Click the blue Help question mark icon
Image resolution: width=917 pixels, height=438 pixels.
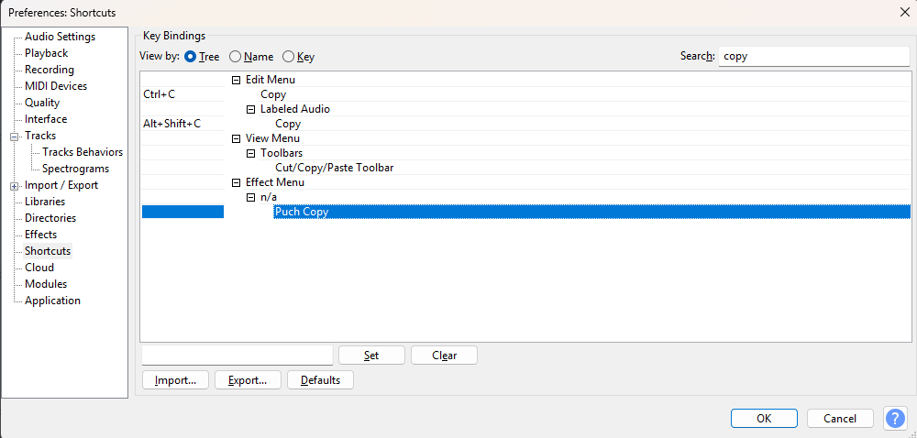(895, 418)
